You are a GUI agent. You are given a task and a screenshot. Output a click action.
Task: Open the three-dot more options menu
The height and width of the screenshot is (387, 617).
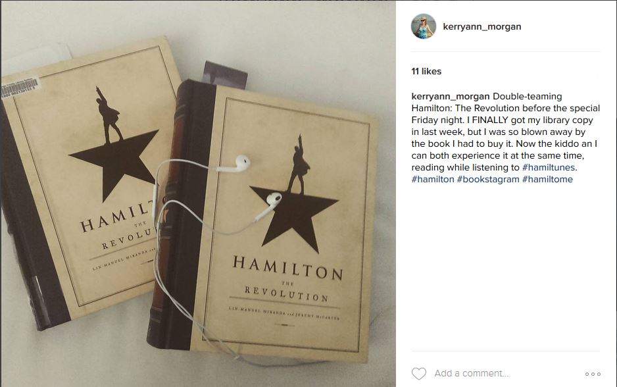pos(593,374)
